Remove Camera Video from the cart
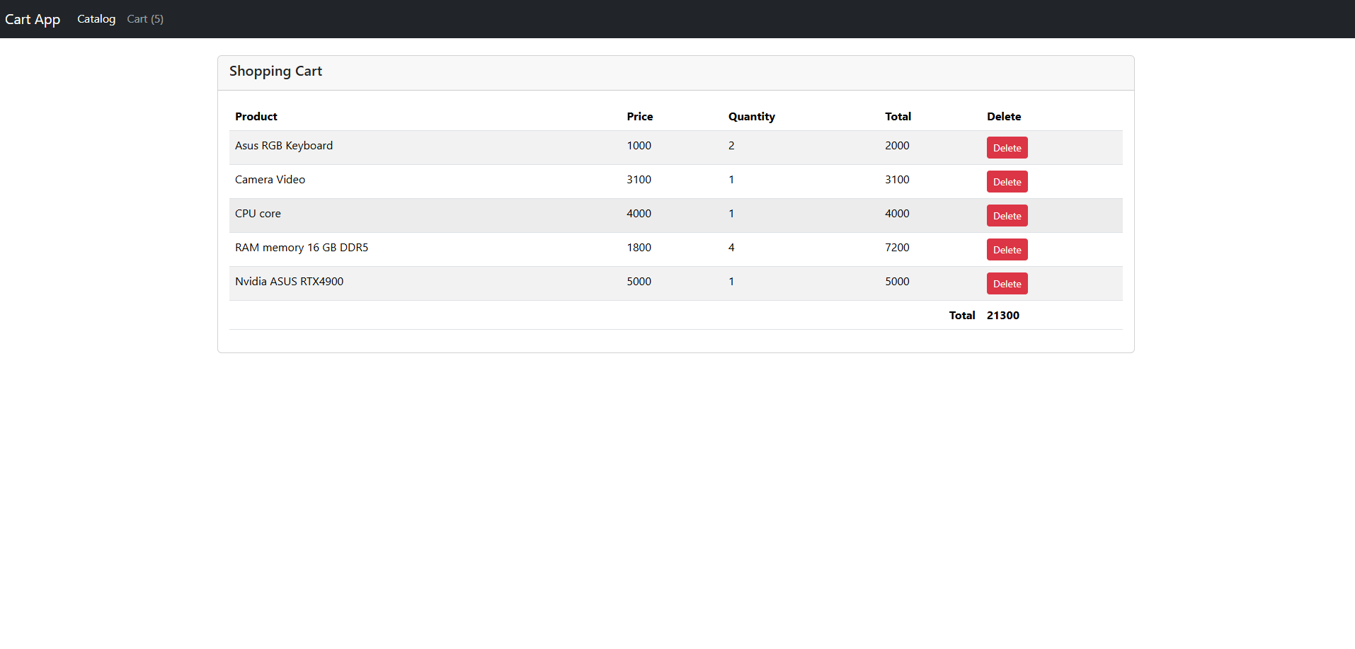Image resolution: width=1355 pixels, height=649 pixels. [1007, 182]
